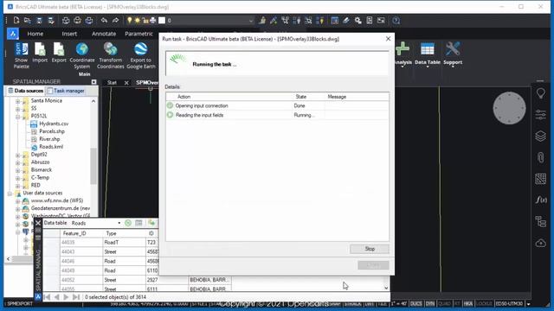This screenshot has width=554, height=311.
Task: Open the Parameters f(x) side panel
Action: [x=540, y=200]
